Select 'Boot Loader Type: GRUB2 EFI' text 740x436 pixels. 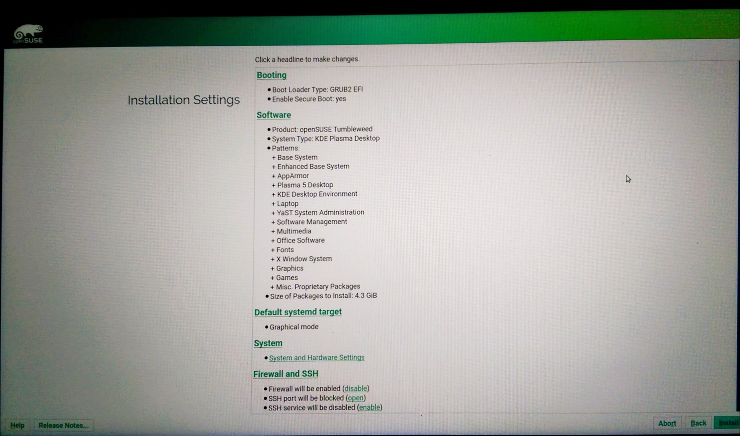pyautogui.click(x=317, y=90)
